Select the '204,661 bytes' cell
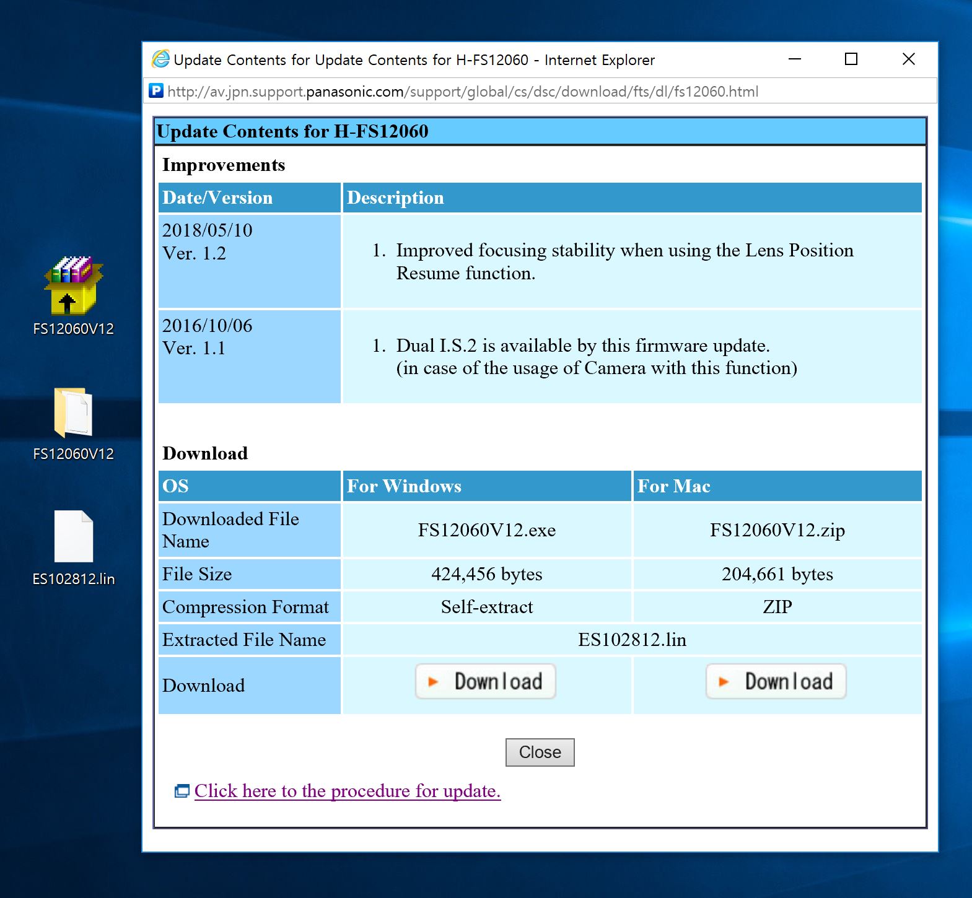The width and height of the screenshot is (972, 898). pyautogui.click(x=777, y=574)
